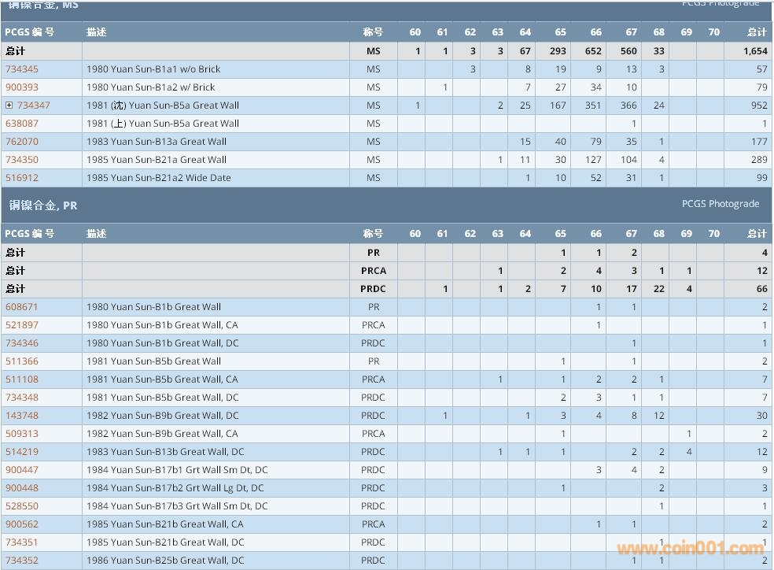Viewport: 774px width, 570px height.
Task: Click PCGS number 521897 link
Action: (21, 325)
